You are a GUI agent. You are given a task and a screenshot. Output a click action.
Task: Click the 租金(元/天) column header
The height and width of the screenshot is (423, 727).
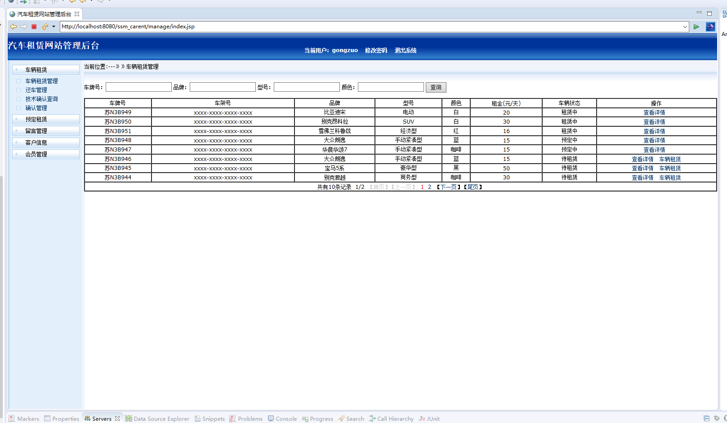506,103
